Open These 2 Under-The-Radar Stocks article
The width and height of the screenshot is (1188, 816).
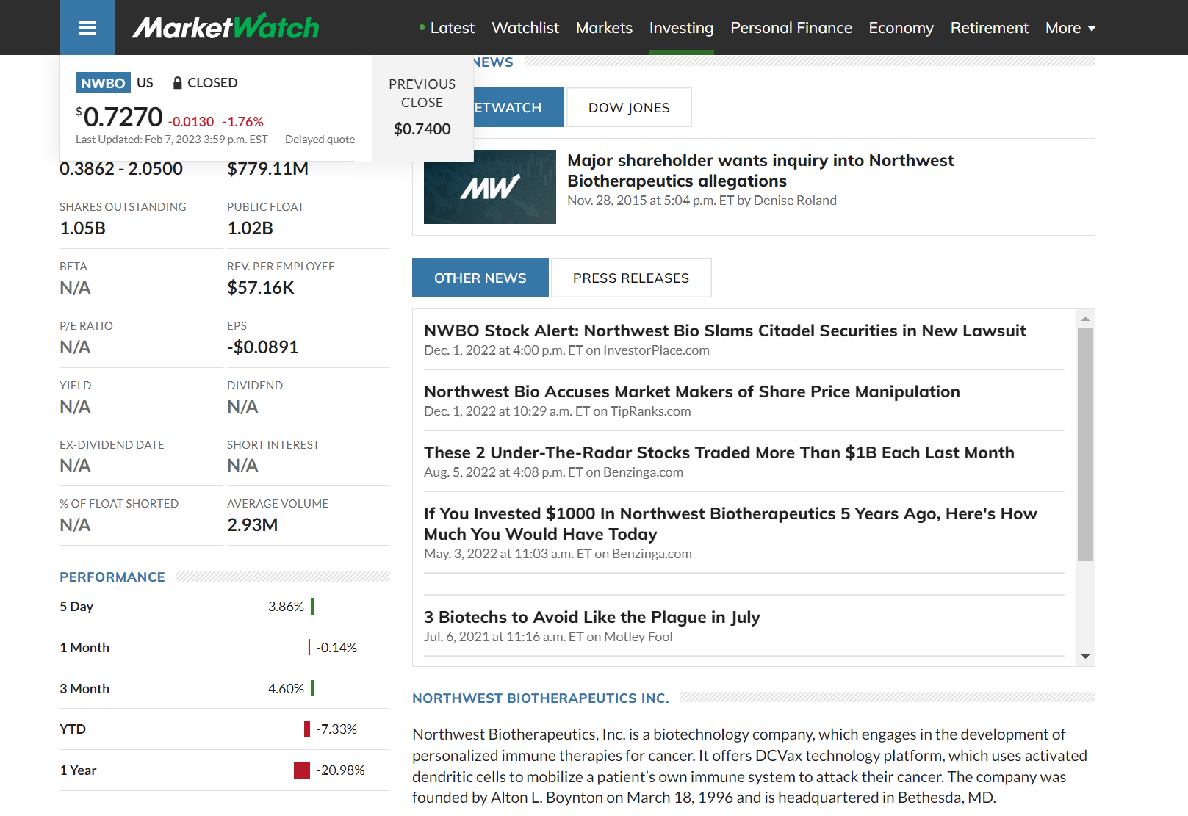719,452
